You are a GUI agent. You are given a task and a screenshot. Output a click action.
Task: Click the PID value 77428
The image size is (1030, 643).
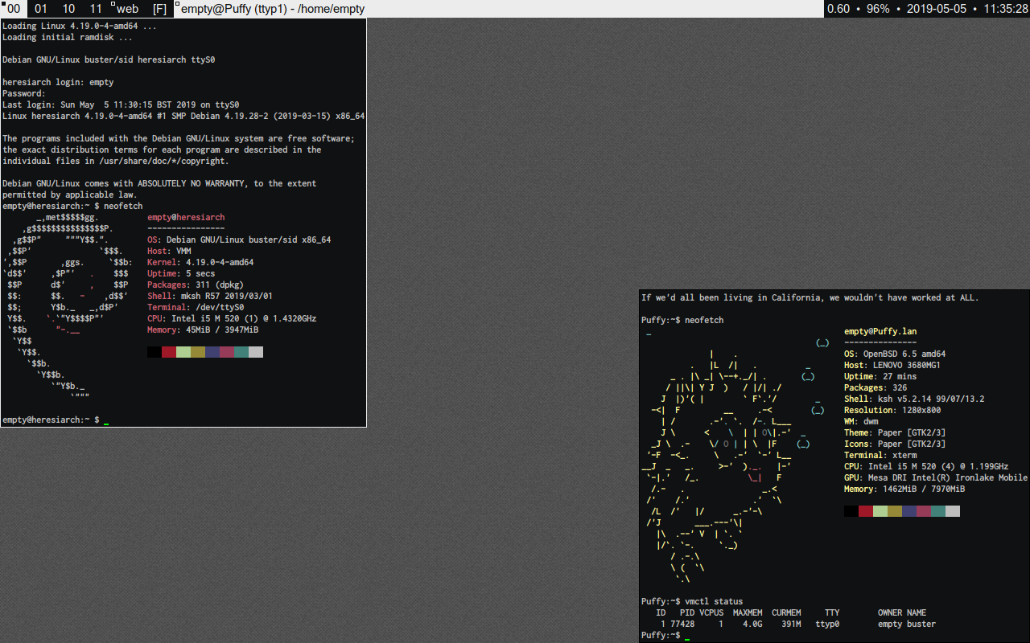(682, 624)
